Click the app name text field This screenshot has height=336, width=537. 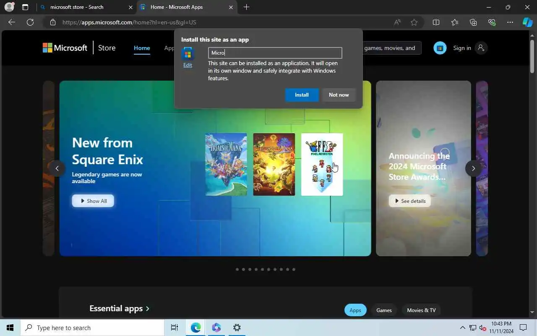point(275,52)
